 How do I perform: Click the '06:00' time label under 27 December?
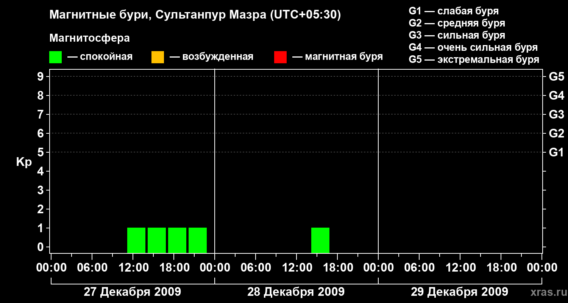pyautogui.click(x=92, y=268)
